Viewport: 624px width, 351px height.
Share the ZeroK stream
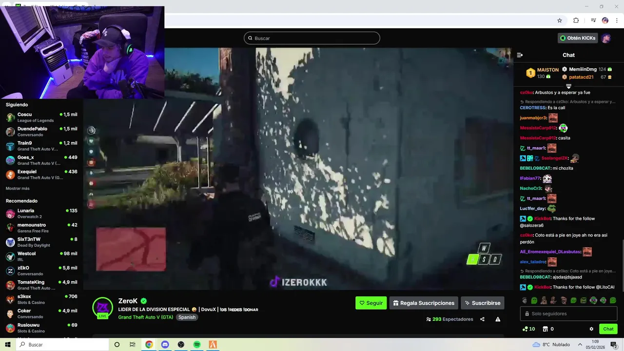pyautogui.click(x=482, y=319)
